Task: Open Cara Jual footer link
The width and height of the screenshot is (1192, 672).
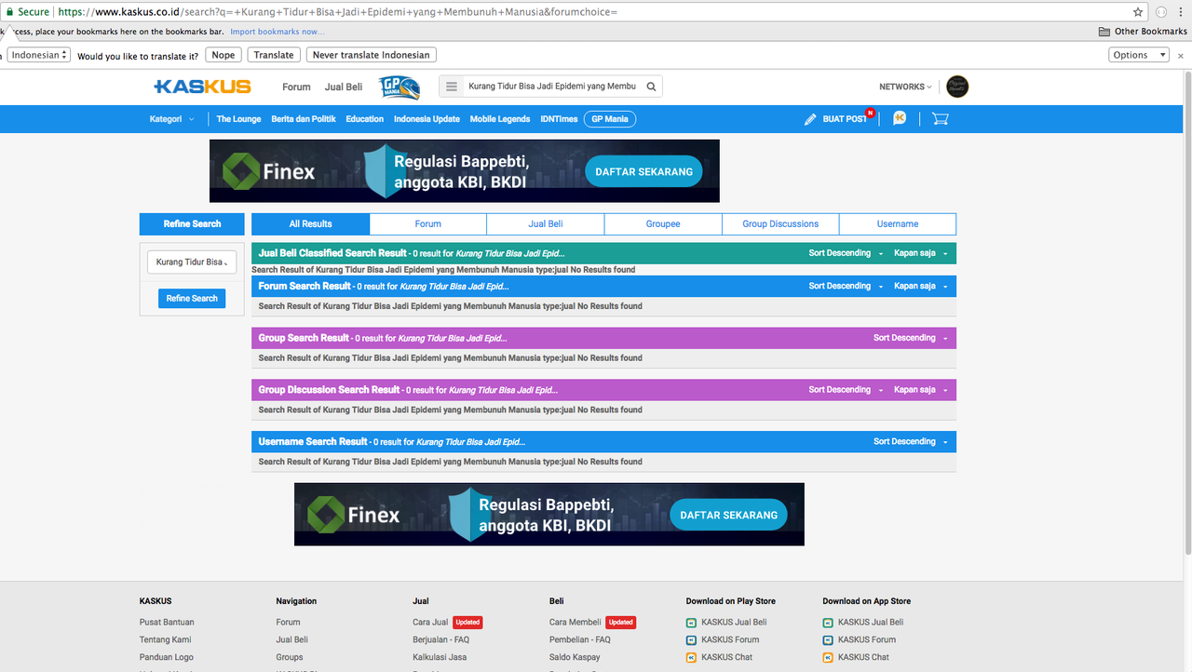Action: pyautogui.click(x=430, y=623)
